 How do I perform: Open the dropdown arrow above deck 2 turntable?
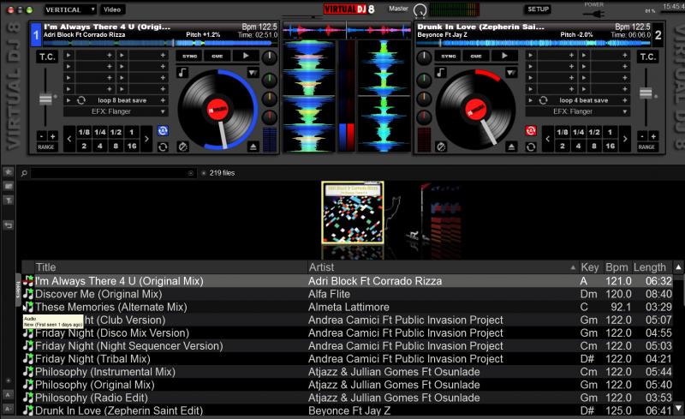click(x=511, y=72)
